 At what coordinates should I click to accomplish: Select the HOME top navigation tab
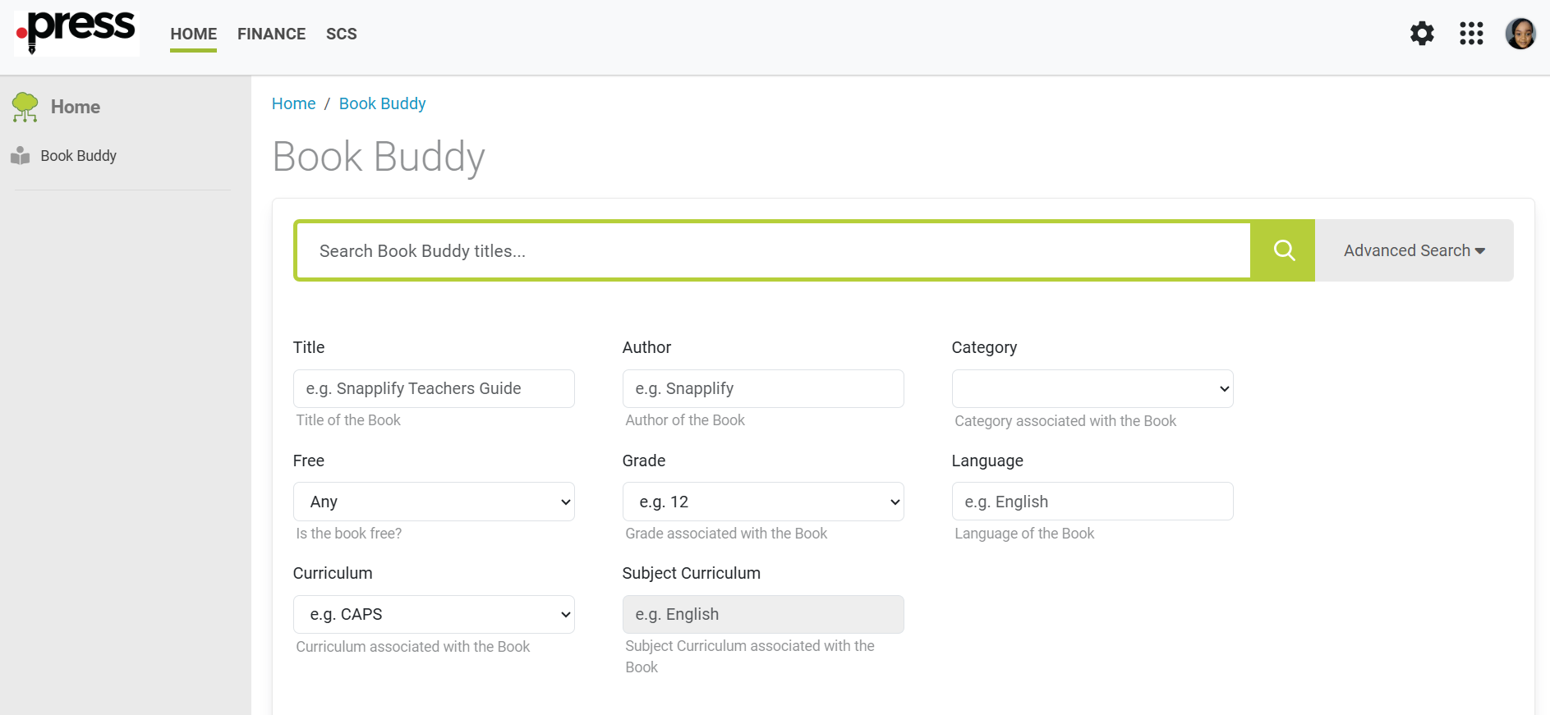tap(194, 34)
